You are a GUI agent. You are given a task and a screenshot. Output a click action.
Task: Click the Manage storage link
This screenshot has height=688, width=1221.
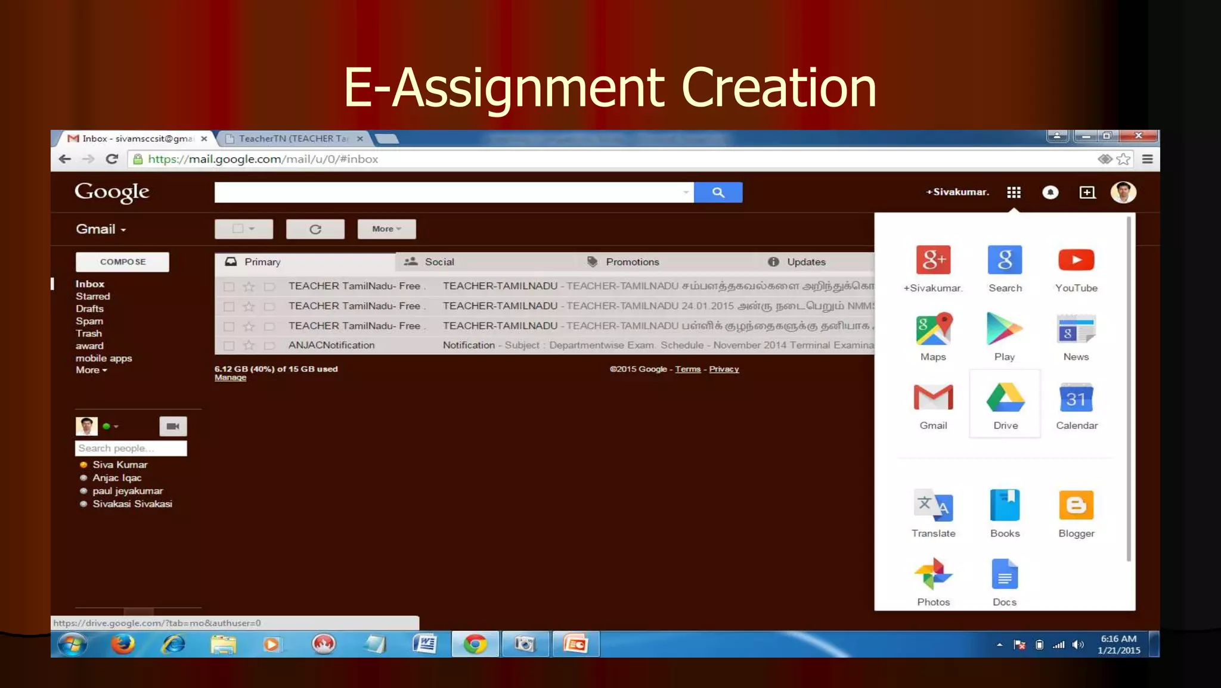[x=230, y=378]
